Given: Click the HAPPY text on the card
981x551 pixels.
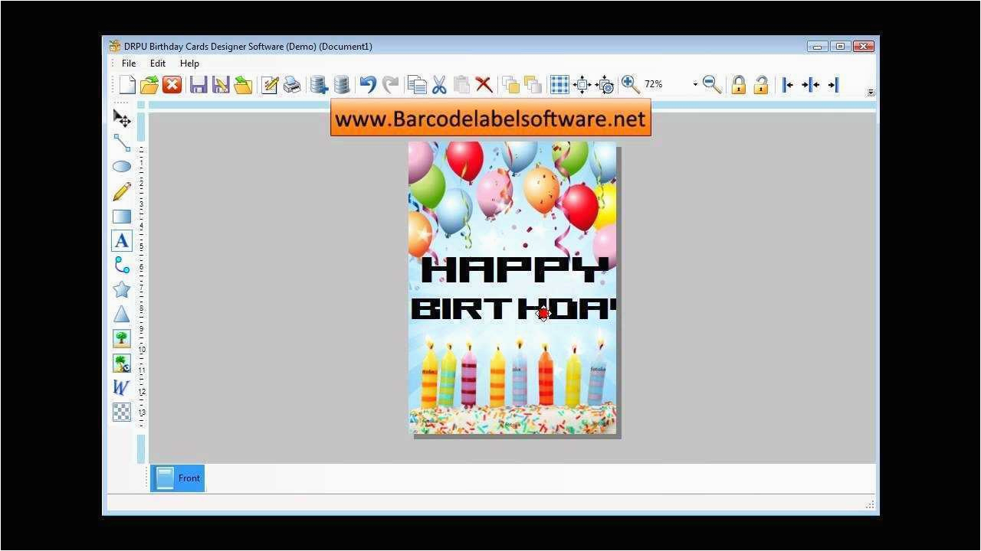Looking at the screenshot, I should pos(515,270).
